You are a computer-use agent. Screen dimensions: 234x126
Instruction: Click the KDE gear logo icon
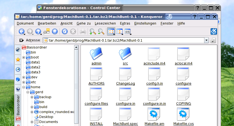214,31
